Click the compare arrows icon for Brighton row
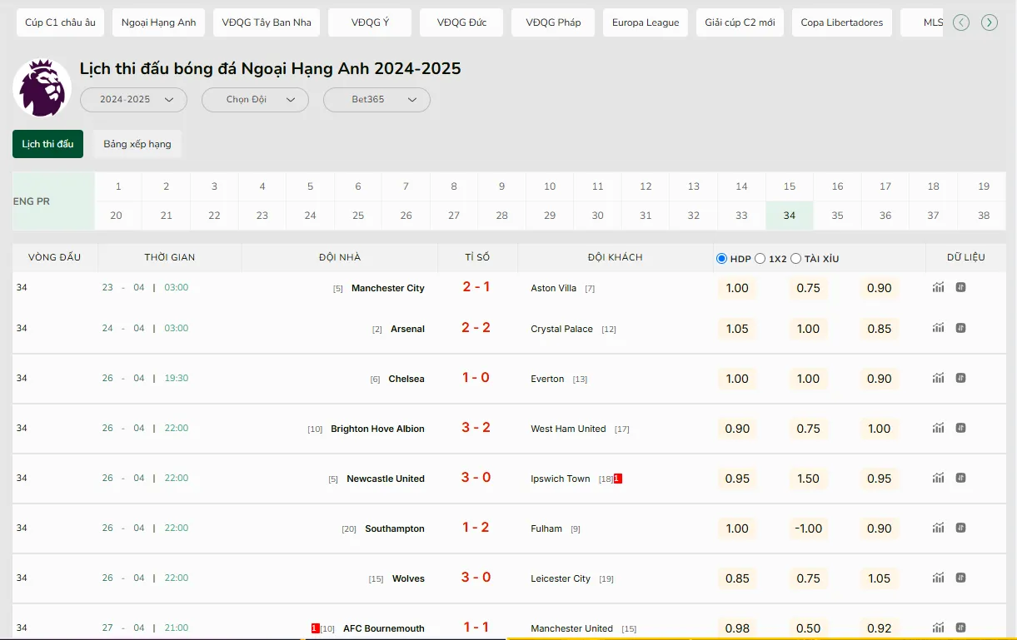This screenshot has height=640, width=1017. (x=960, y=428)
